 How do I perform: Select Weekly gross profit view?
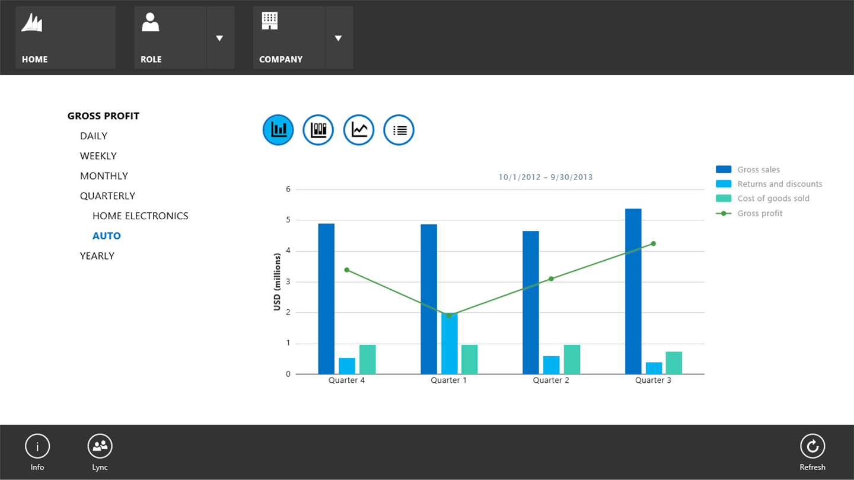[98, 156]
